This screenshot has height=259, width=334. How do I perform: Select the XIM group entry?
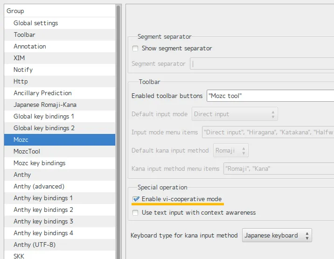point(19,58)
